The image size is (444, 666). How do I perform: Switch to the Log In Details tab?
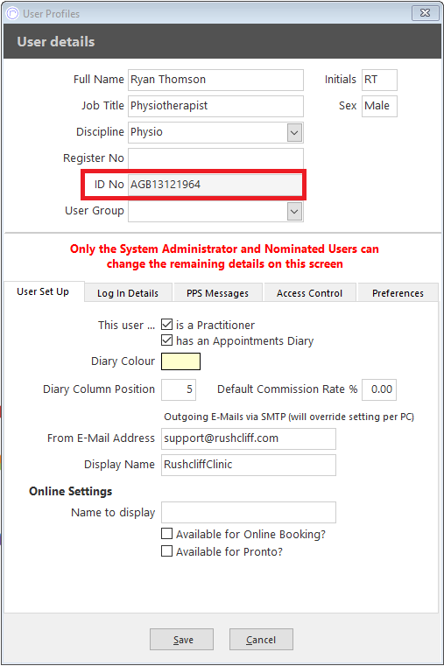[x=128, y=293]
